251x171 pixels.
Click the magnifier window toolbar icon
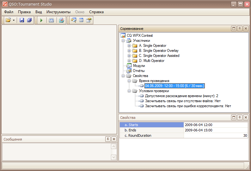click(x=74, y=20)
